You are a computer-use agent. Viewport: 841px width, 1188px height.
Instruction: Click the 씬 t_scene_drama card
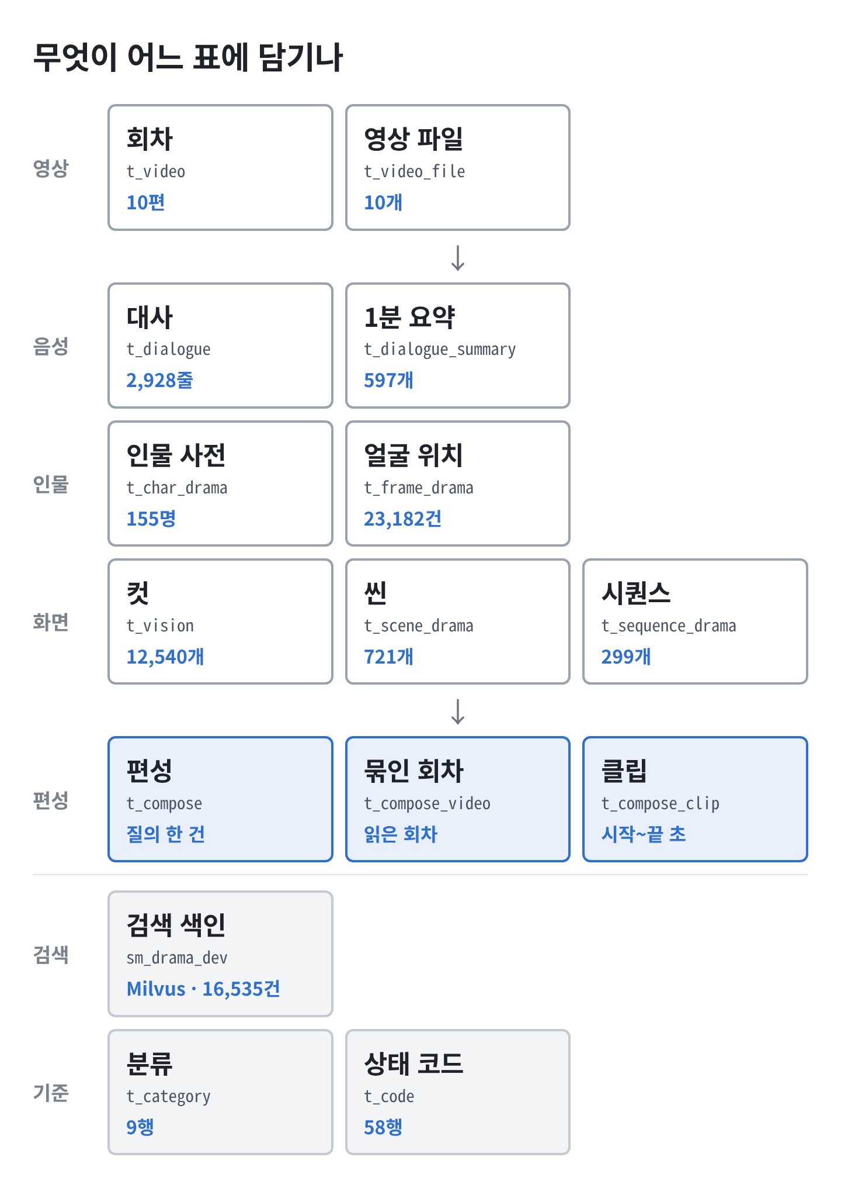(x=458, y=621)
